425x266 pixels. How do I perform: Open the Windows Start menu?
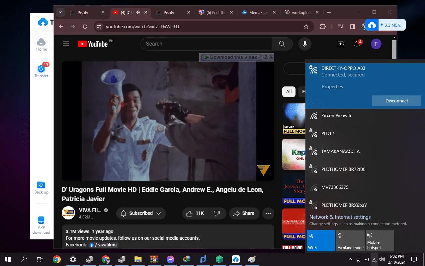(x=8, y=259)
